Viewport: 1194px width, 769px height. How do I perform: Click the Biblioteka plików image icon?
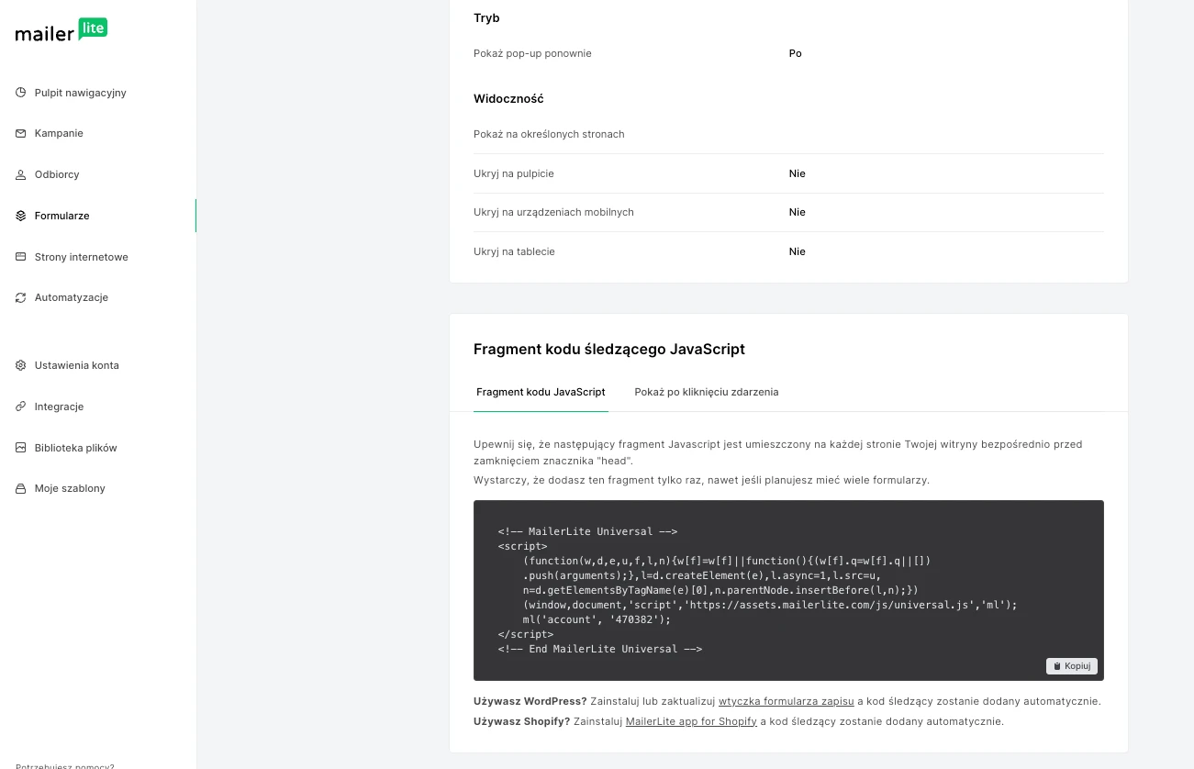coord(21,448)
